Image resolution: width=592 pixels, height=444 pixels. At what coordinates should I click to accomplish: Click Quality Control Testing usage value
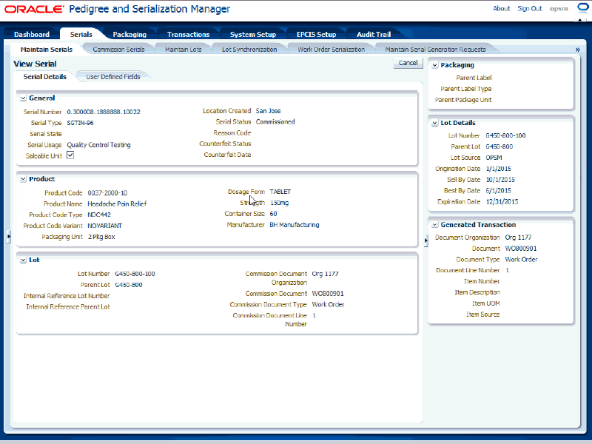tap(98, 144)
